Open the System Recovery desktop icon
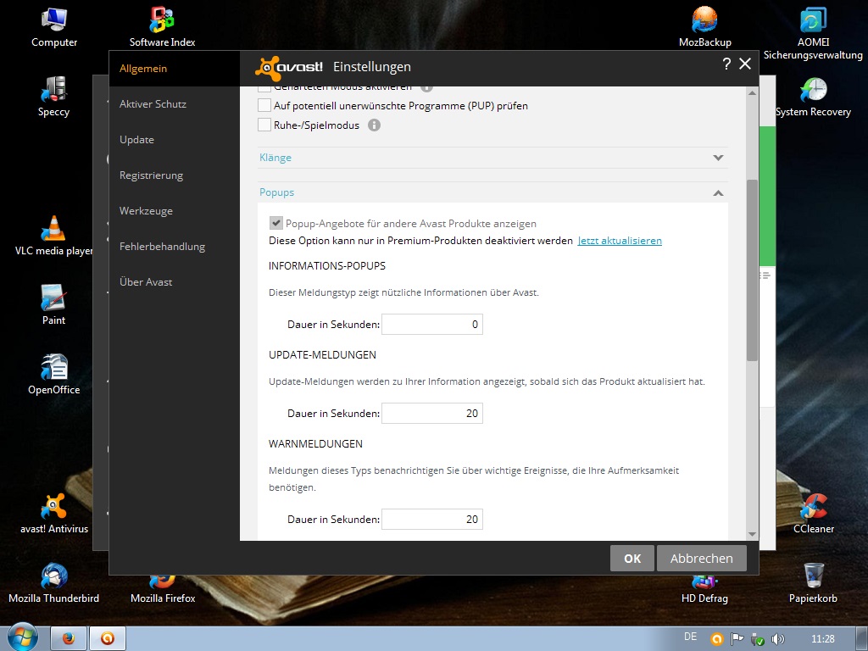 pyautogui.click(x=813, y=97)
